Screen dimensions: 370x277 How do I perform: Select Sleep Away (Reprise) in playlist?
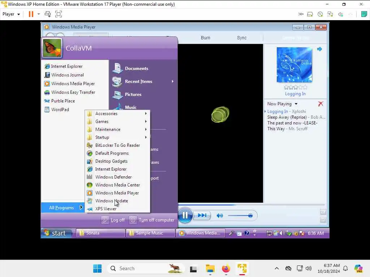tap(296, 117)
